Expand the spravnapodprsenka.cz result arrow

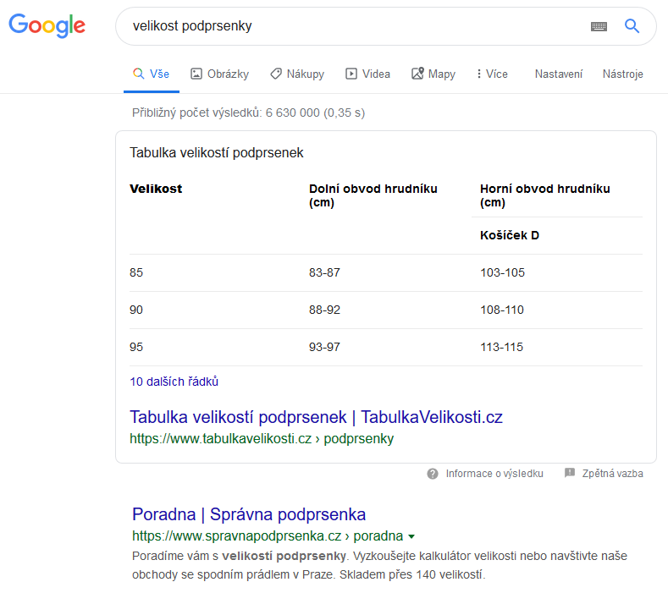[x=411, y=536]
